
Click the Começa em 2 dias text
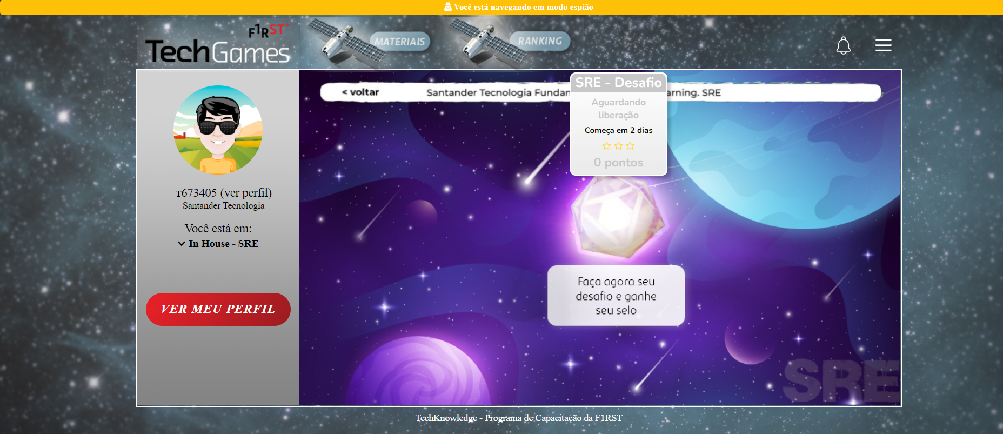618,130
